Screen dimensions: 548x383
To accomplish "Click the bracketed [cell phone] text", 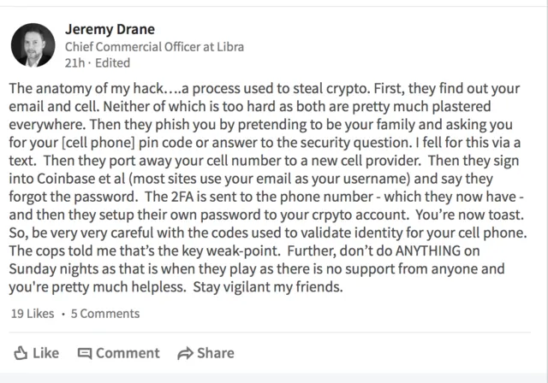I will coord(98,143).
